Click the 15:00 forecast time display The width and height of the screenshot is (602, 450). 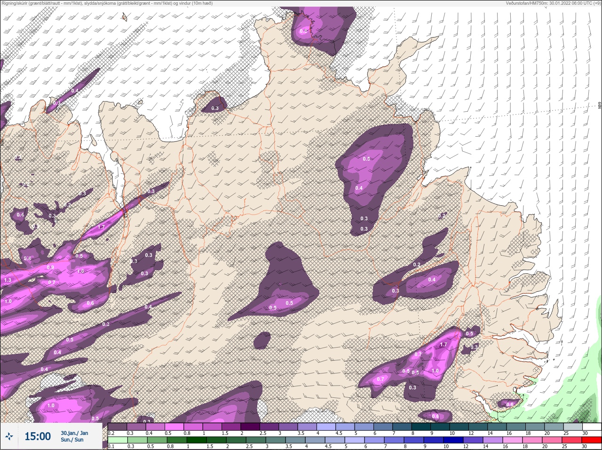point(38,437)
